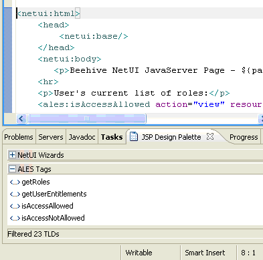Click the closing head tag line
The height and width of the screenshot is (260, 263).
[x=56, y=47]
